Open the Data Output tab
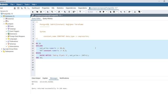168x94 pixels. [x=36, y=78]
